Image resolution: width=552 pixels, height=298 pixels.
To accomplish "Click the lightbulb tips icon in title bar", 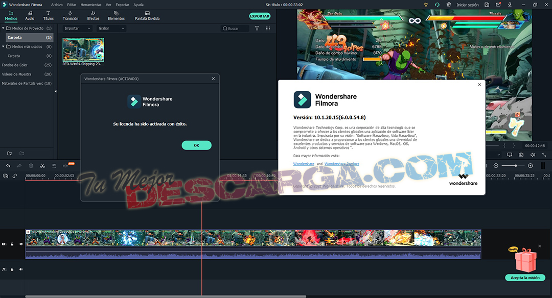I will click(426, 5).
